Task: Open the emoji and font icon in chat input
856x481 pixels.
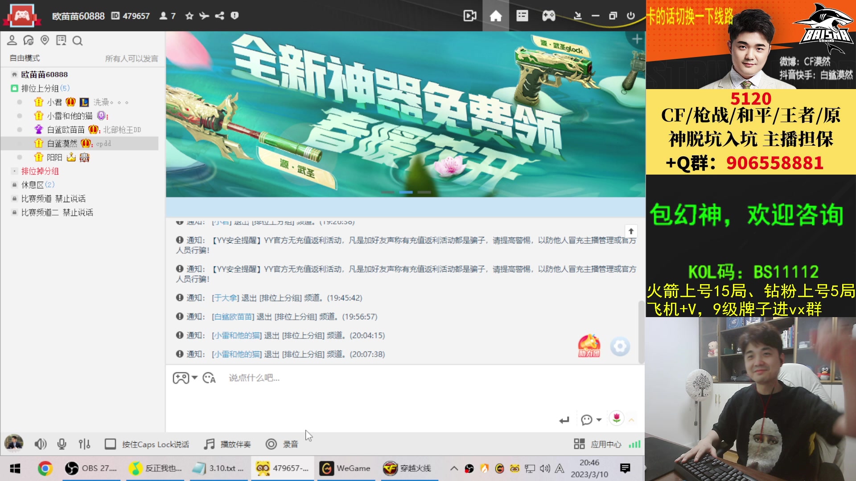Action: tap(209, 378)
